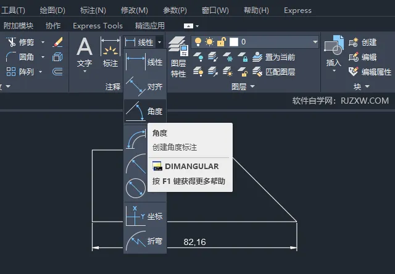Click the 3D box modify icon

pyautogui.click(x=57, y=57)
